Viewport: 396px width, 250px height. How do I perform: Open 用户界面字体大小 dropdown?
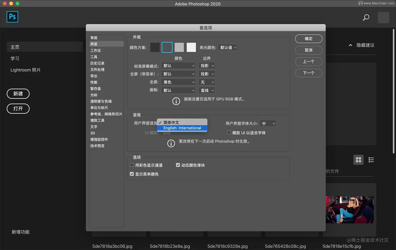tap(268, 123)
